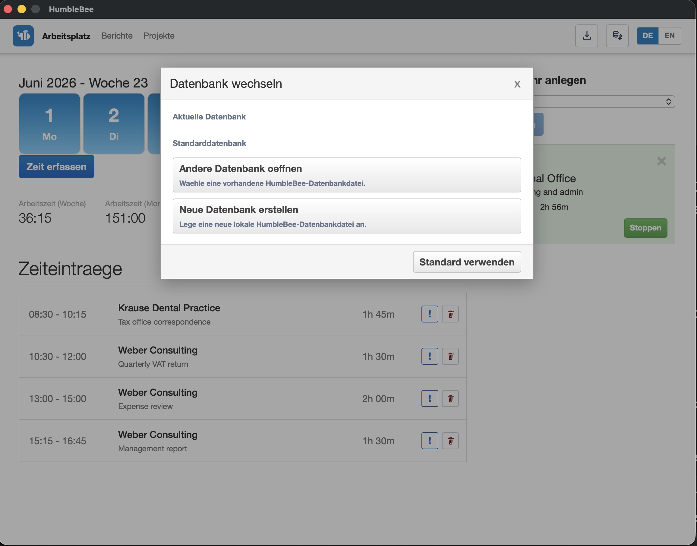
Task: Click the 2h 56m running timer value
Action: [554, 207]
